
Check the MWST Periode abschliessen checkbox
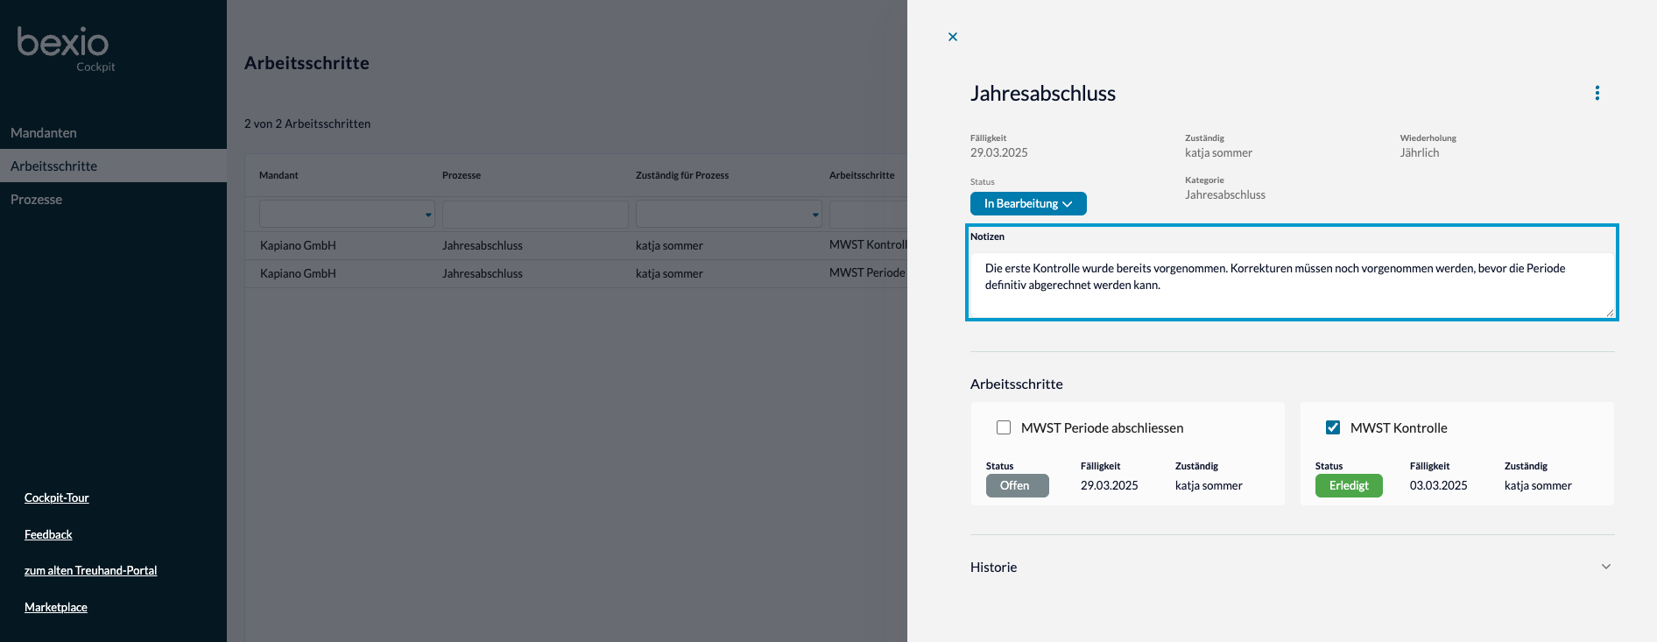click(x=1004, y=427)
